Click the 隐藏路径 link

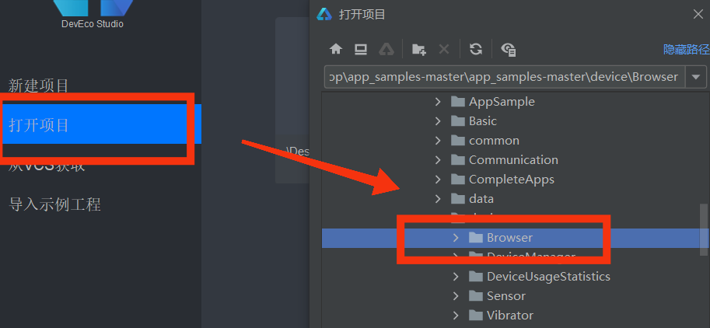687,49
